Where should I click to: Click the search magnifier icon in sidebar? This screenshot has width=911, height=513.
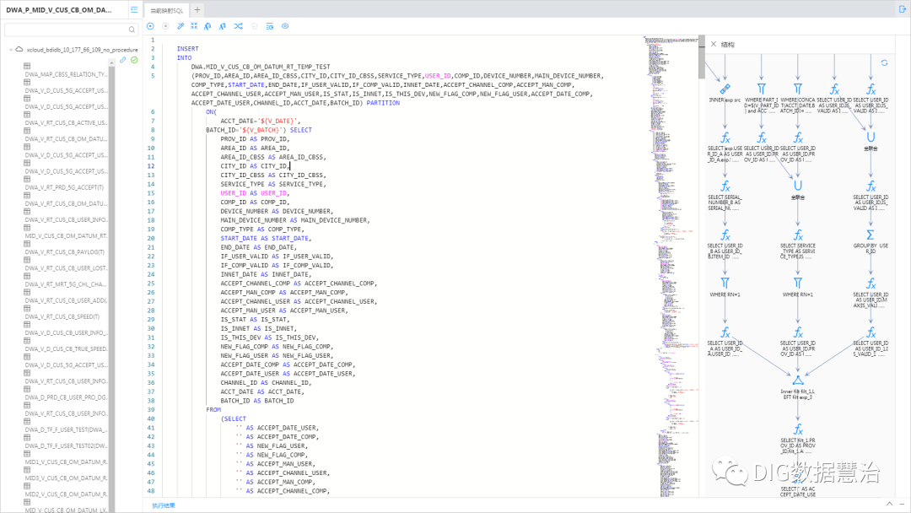132,30
